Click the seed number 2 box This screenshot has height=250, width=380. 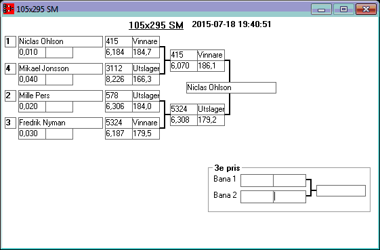click(x=10, y=96)
